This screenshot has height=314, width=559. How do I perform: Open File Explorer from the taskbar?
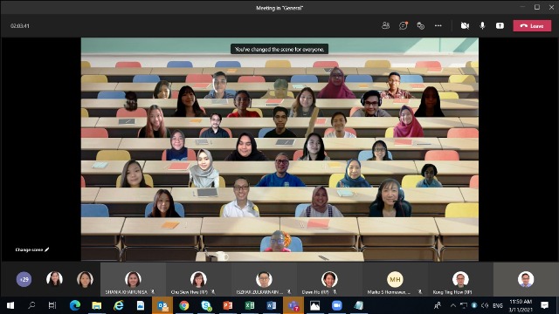97,305
